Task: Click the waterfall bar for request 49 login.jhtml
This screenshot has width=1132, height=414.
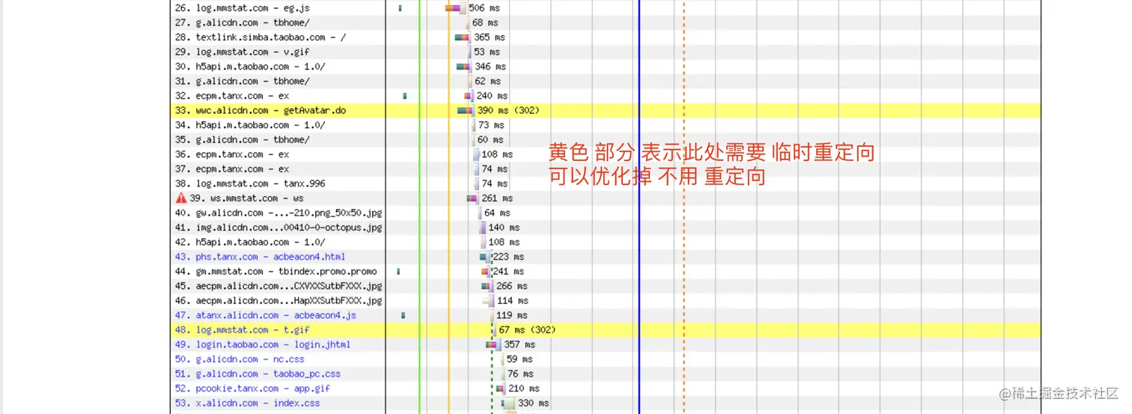Action: [x=494, y=344]
